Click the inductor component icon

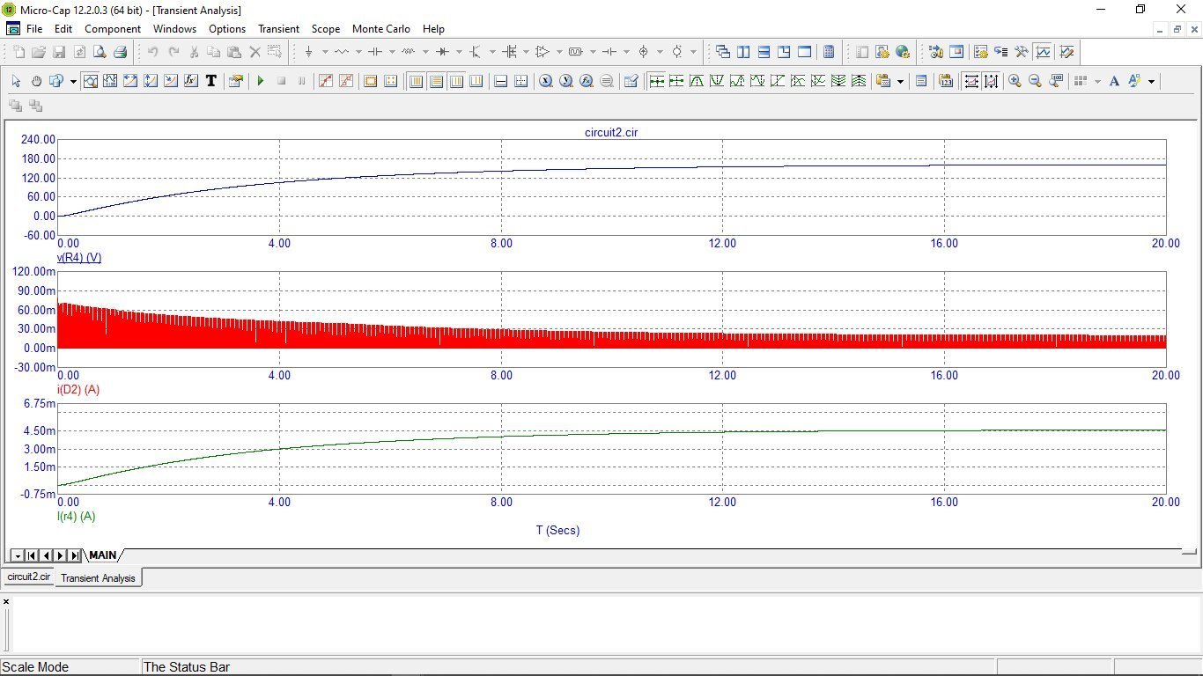coord(409,52)
